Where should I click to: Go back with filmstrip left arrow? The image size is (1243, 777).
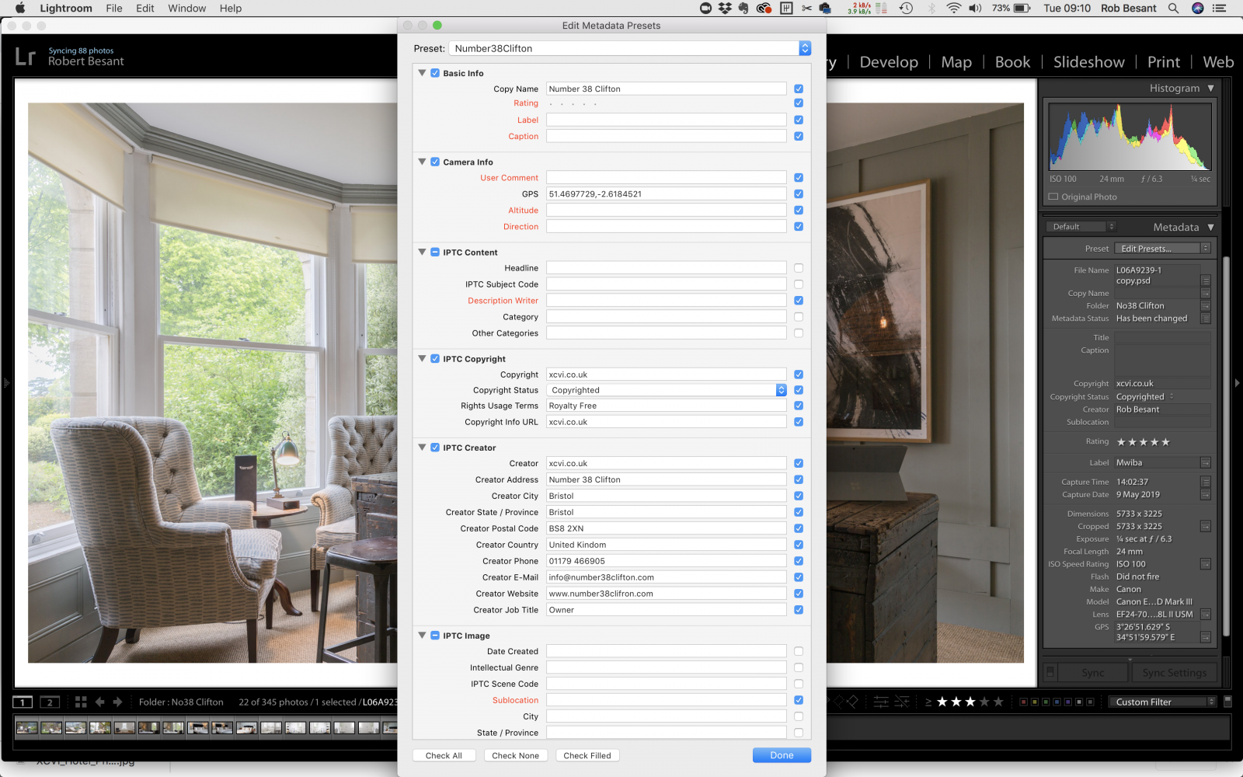point(99,702)
